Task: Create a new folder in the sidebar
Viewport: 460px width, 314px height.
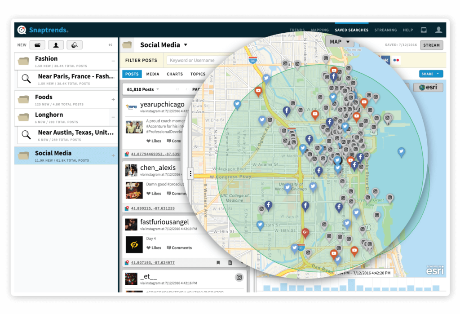Action: pyautogui.click(x=38, y=45)
